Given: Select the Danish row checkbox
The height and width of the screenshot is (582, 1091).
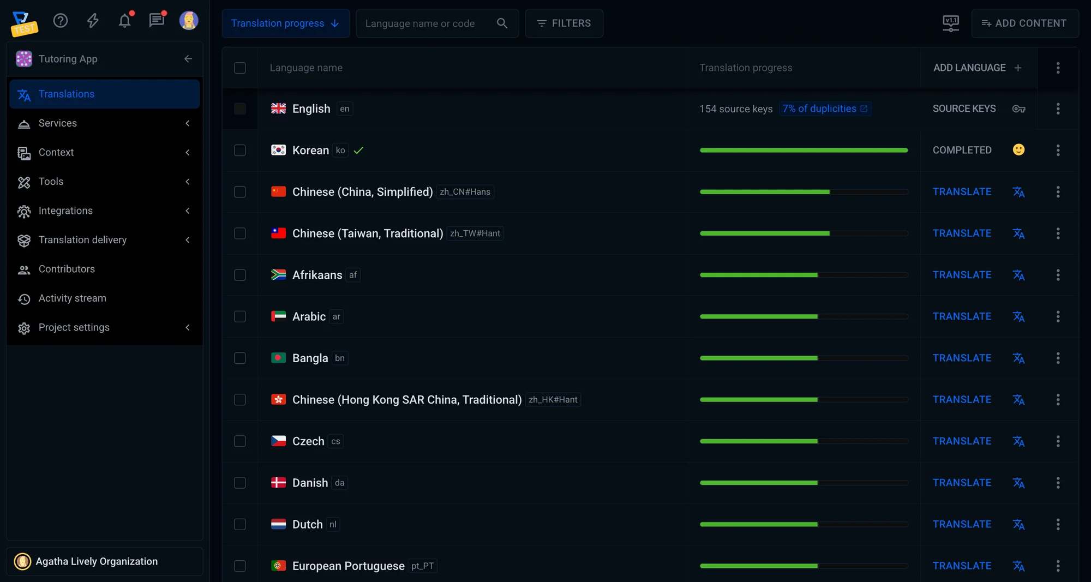Looking at the screenshot, I should point(240,483).
